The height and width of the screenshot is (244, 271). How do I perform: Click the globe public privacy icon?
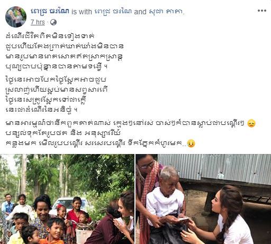[53, 22]
